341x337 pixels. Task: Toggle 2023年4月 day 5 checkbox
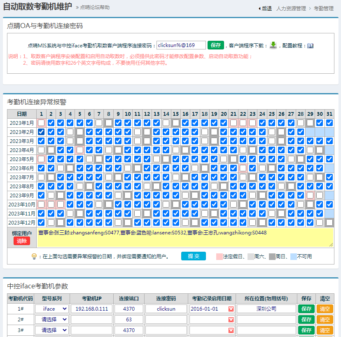(x=80, y=150)
